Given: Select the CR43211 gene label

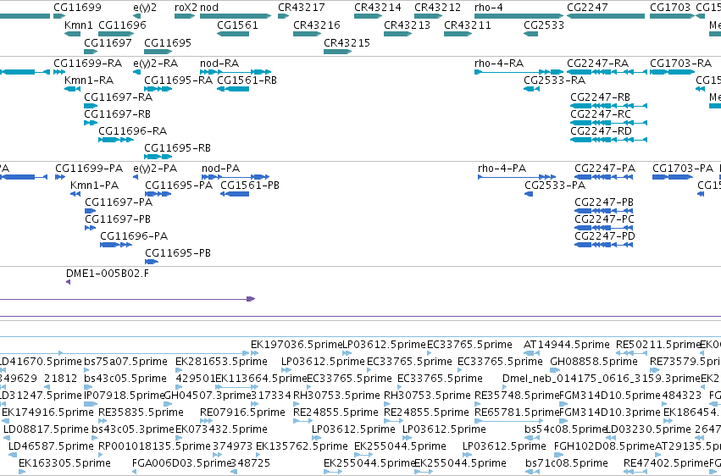Looking at the screenshot, I should tap(467, 25).
